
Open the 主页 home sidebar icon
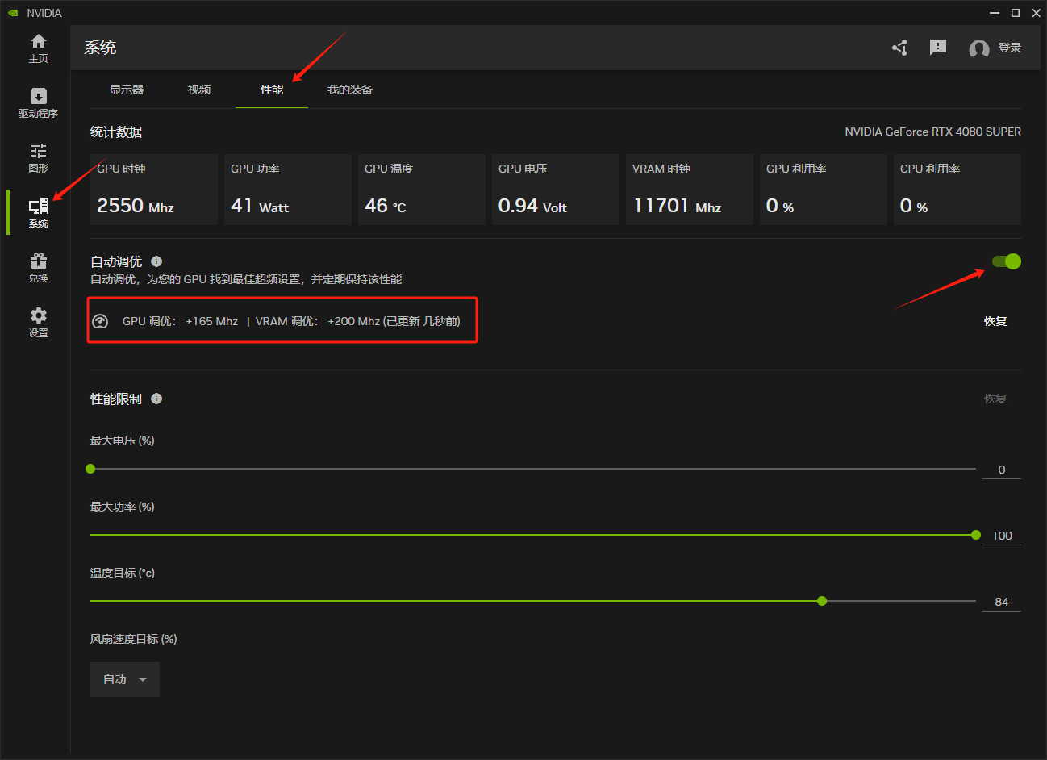tap(38, 48)
